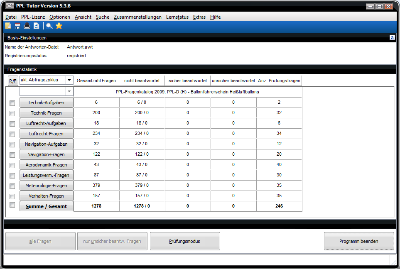Click the 379 / 0 cell for Meteorologie
The height and width of the screenshot is (269, 400).
pyautogui.click(x=142, y=185)
